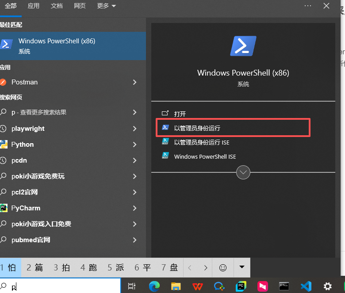Viewport: 345px width, 293px height.
Task: Open WPS Office from the taskbar
Action: coord(198,287)
